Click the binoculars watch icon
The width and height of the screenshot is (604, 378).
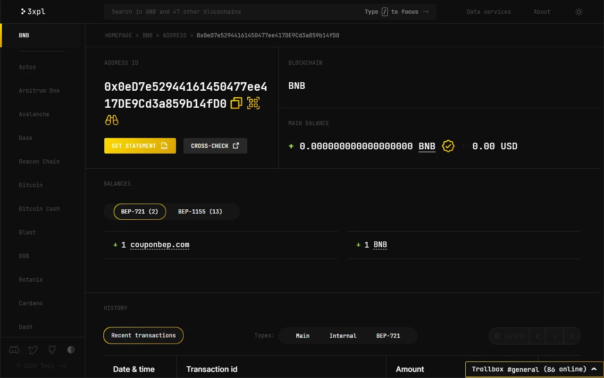(112, 120)
